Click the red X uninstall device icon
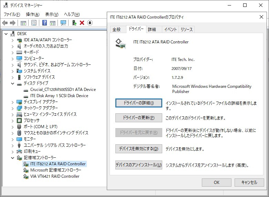Viewport: 269px width, 197px height. click(x=82, y=23)
